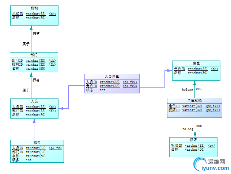The height and width of the screenshot is (174, 231).
Task: Click the 角色ID row in the 角色权限 table
Action: coord(194,106)
